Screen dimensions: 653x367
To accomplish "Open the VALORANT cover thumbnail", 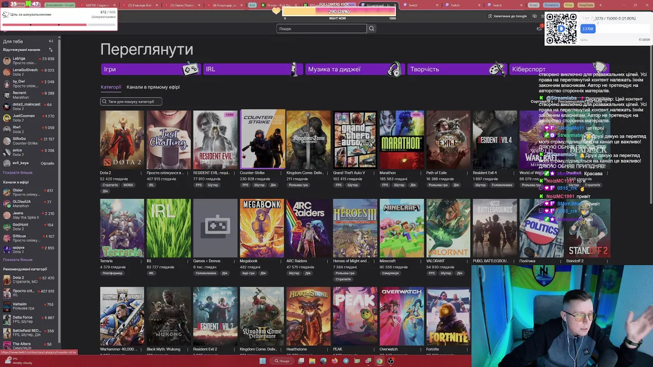I will 448,228.
